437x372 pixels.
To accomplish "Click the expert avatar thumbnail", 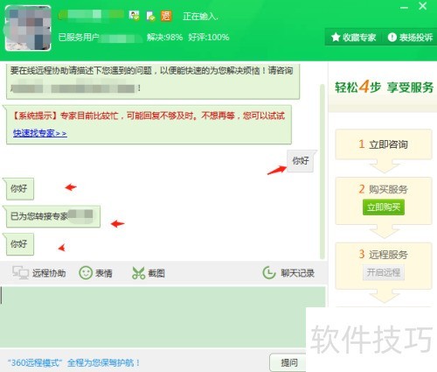I will pyautogui.click(x=28, y=28).
